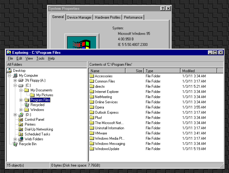Viewport: 229px width, 173px height.
Task: Click the Opera folder icon
Action: 92,107
